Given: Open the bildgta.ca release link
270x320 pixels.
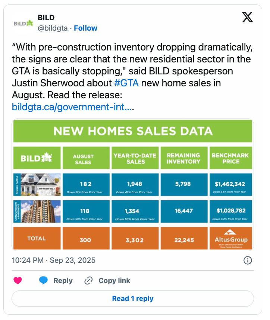Looking at the screenshot, I should (73, 107).
